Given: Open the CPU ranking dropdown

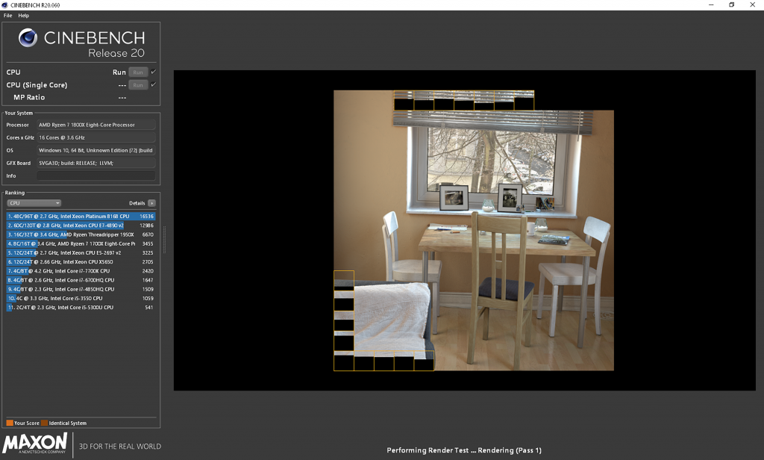Looking at the screenshot, I should 34,203.
